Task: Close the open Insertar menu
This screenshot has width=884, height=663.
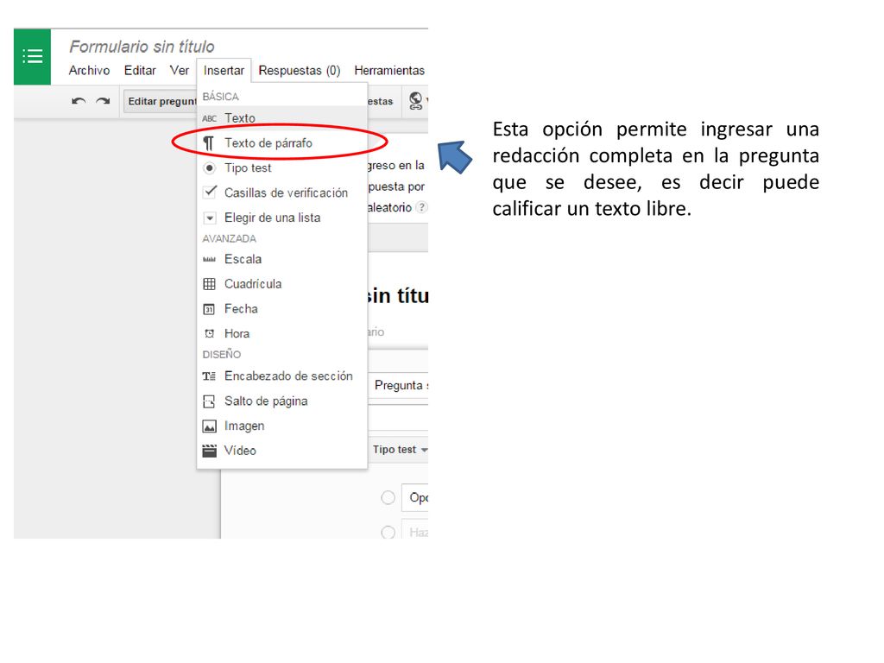Action: 224,71
